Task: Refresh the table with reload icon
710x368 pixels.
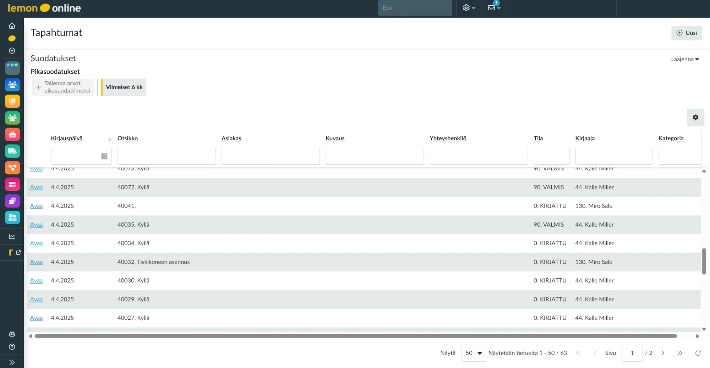Action: (x=698, y=353)
